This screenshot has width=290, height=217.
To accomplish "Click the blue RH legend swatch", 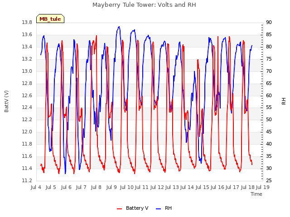I will (x=158, y=209).
